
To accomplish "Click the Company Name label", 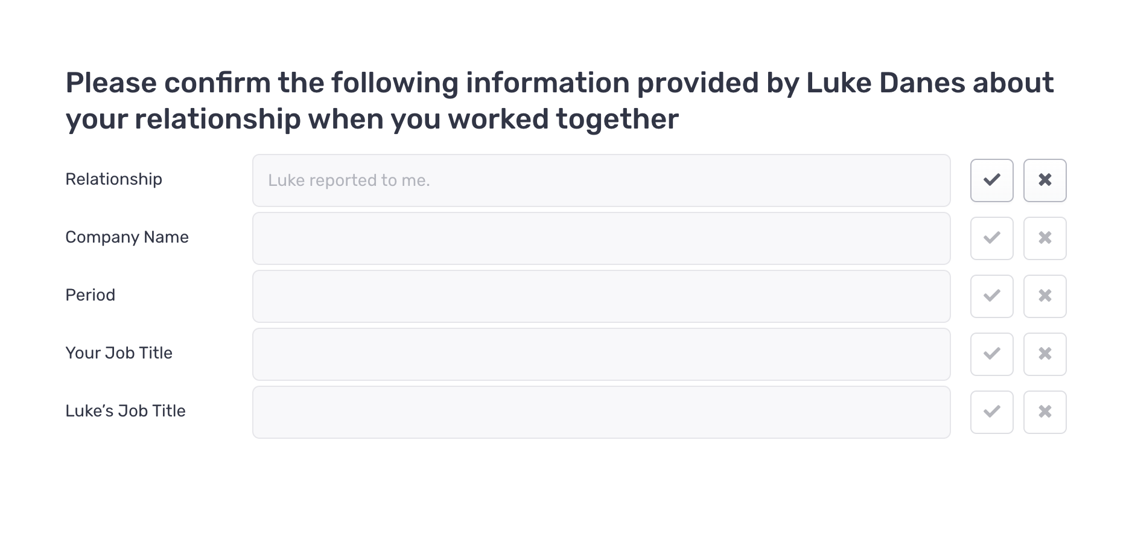I will click(x=127, y=237).
